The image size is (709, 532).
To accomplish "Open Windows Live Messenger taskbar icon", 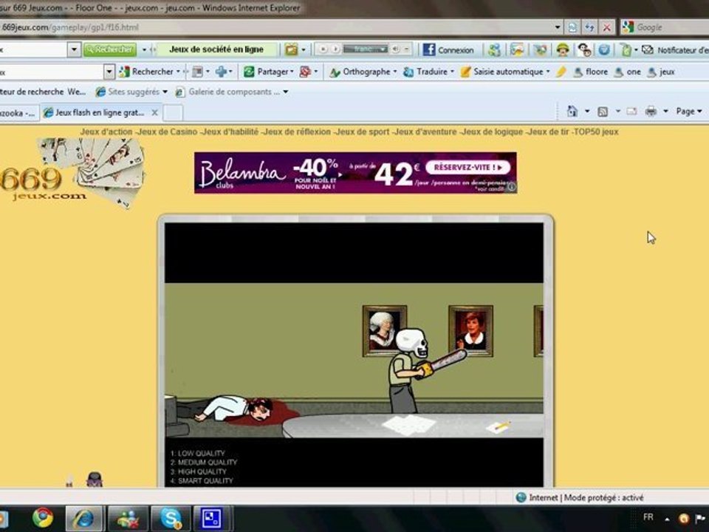I will coord(128,519).
